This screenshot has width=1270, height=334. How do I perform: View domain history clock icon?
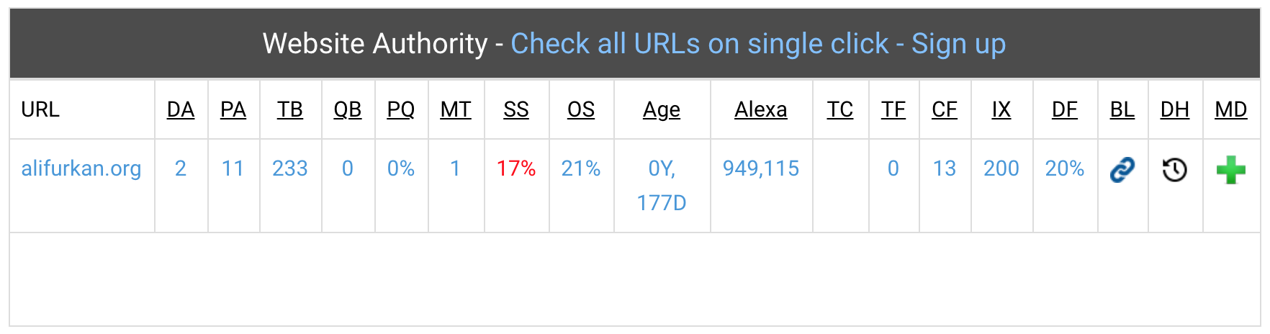(x=1174, y=170)
